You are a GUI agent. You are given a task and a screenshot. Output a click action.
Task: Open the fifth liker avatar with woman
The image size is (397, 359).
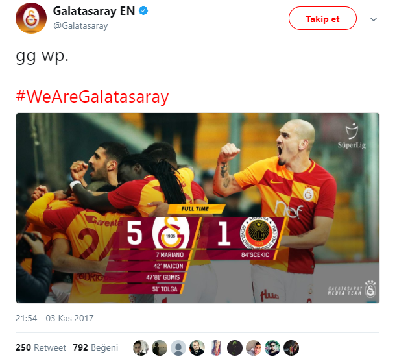click(216, 348)
